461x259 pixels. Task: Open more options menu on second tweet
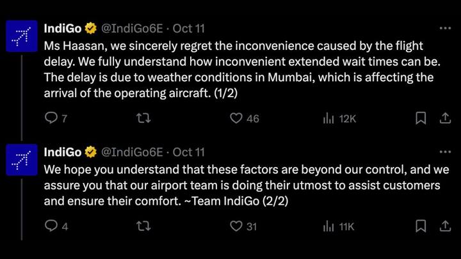445,152
